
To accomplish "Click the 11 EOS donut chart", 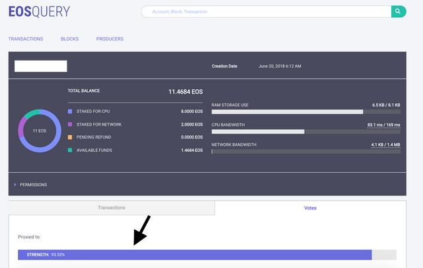I will [40, 131].
